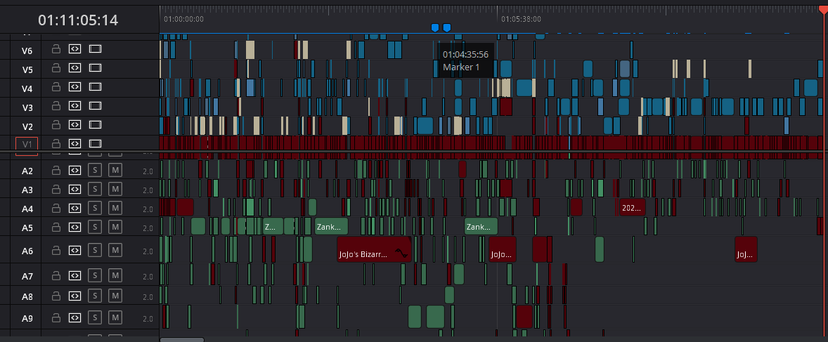Click the 01:11:05:14 timecode display

point(78,20)
